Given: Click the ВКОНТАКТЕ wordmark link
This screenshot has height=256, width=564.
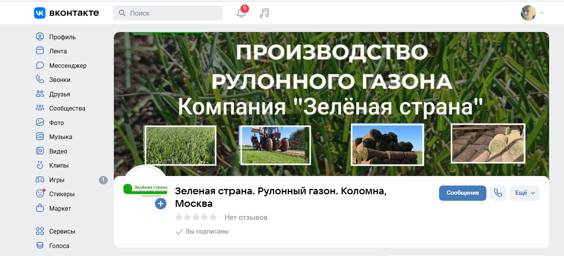Looking at the screenshot, I should 74,13.
